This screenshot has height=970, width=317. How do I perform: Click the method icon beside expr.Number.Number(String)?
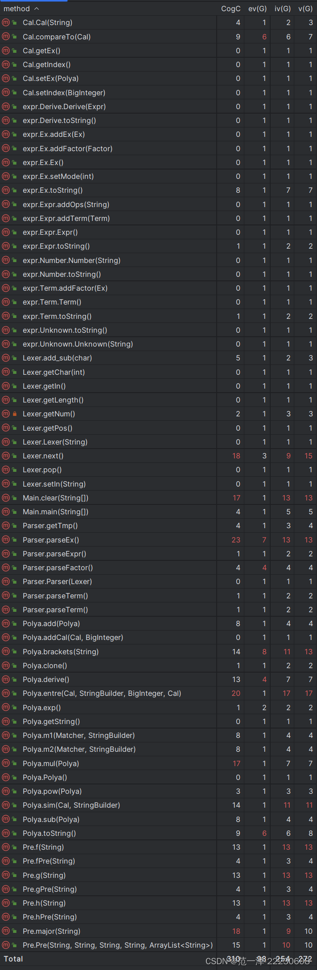click(x=6, y=260)
